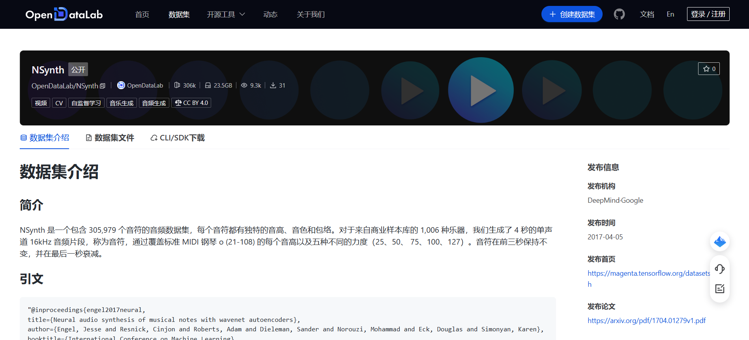Switch to the 数据集文件 tab
The width and height of the screenshot is (749, 340).
click(110, 138)
